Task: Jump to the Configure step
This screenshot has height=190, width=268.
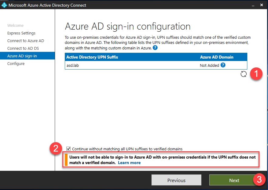Action: coord(16,64)
